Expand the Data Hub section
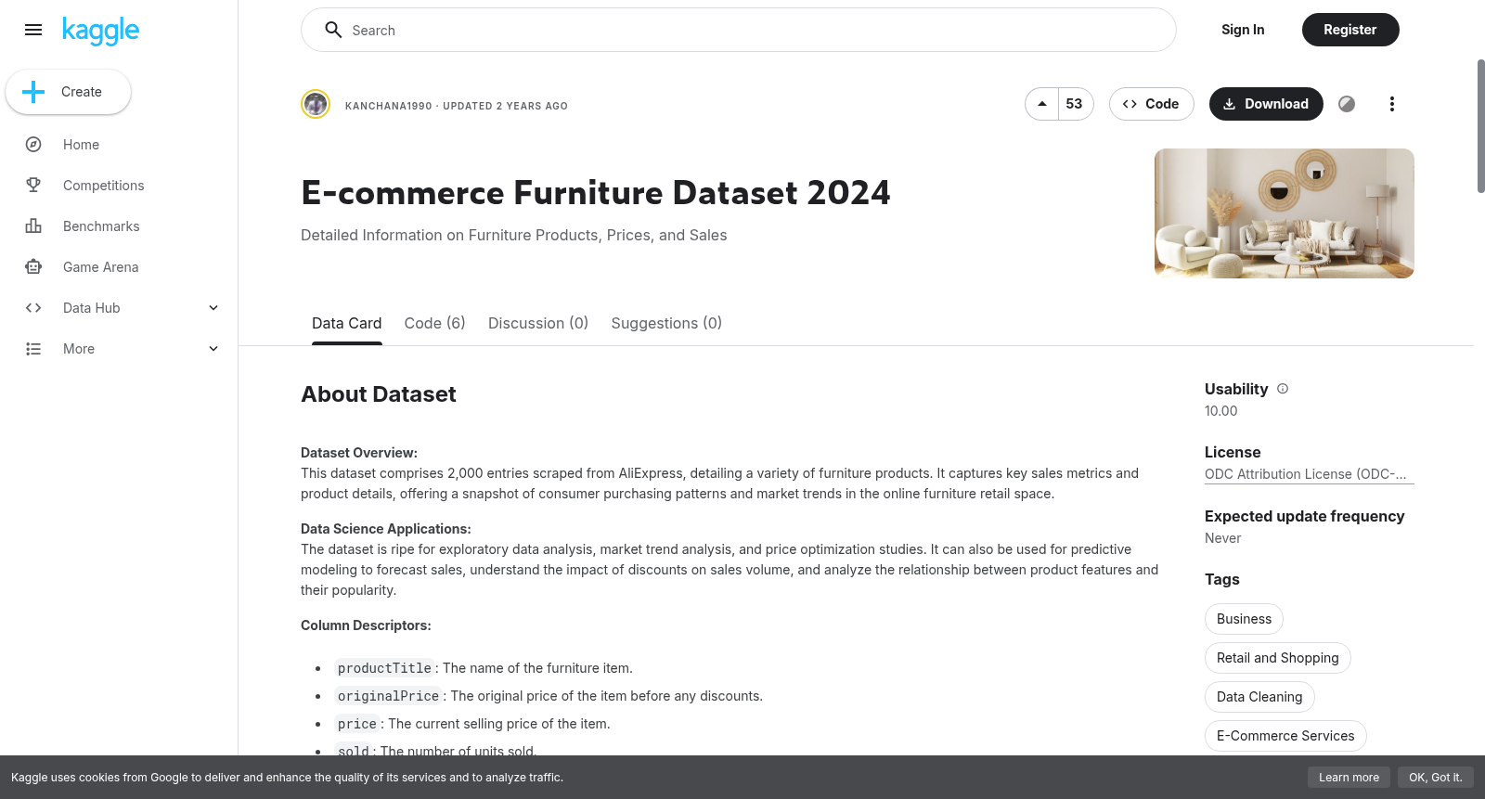Image resolution: width=1485 pixels, height=799 pixels. [x=213, y=308]
